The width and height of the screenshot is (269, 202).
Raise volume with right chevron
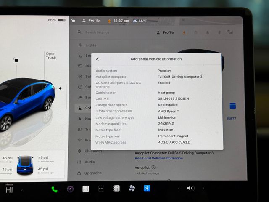click(203, 188)
